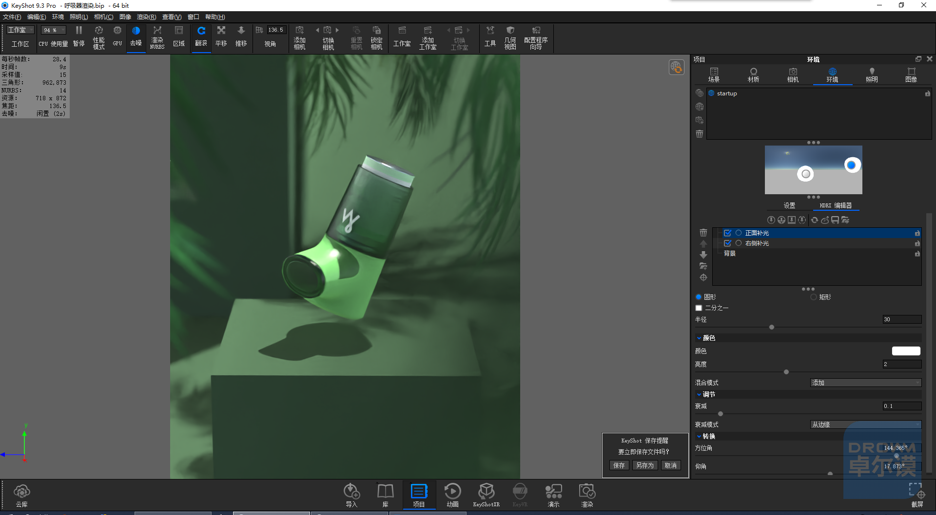Delete the selected pin with trash icon
Screen dimensions: 936x515
(703, 233)
